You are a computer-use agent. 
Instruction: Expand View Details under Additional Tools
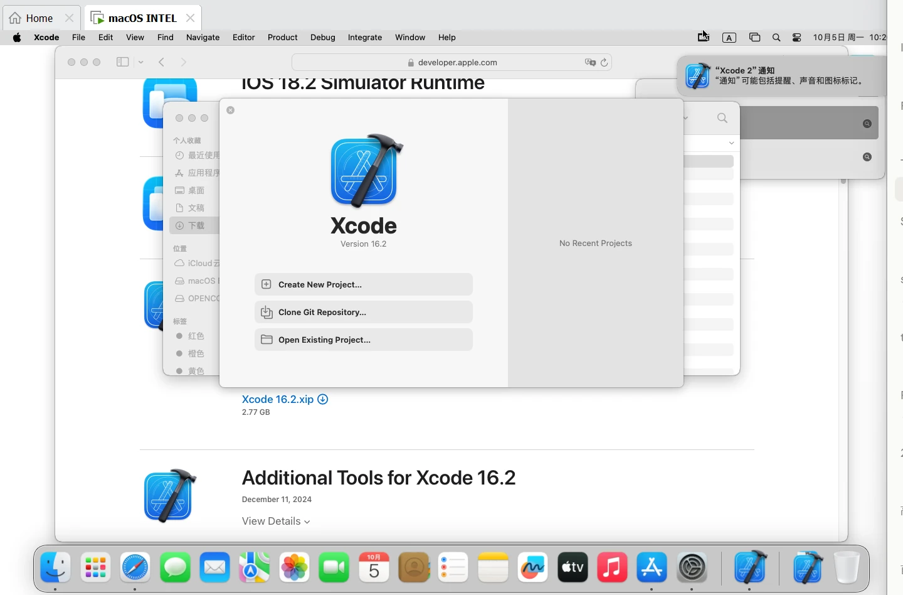(276, 521)
